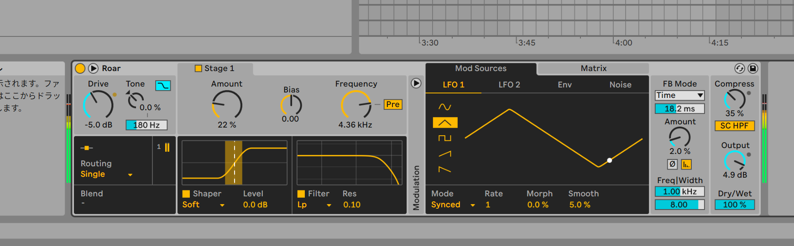Switch to the Matrix tab
Viewport: 794px width, 246px height.
click(593, 68)
